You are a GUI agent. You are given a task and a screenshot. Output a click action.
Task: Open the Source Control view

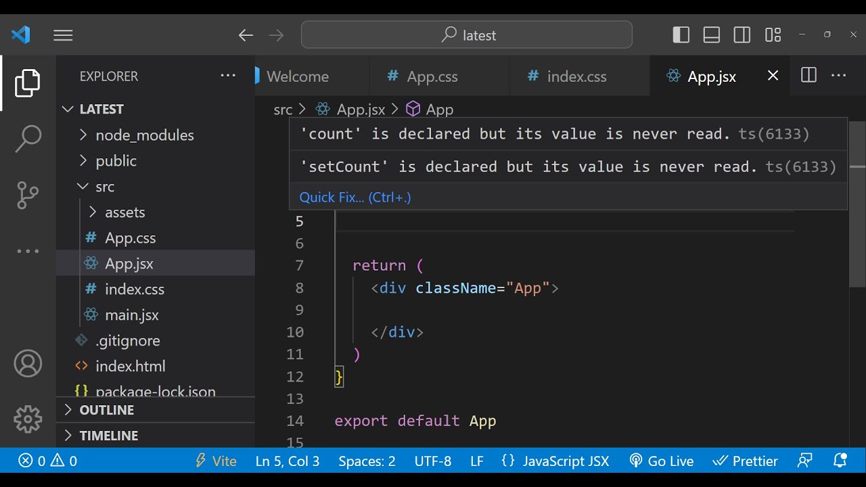28,195
